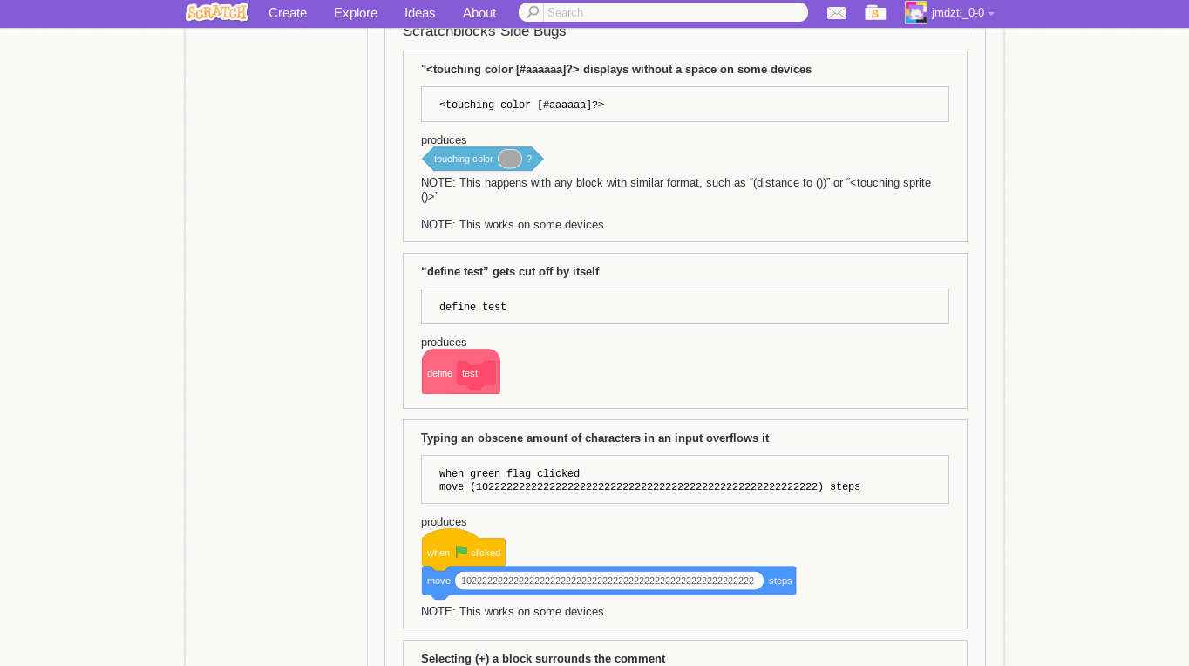
Task: Open My Stuff with the folder icon
Action: (875, 13)
